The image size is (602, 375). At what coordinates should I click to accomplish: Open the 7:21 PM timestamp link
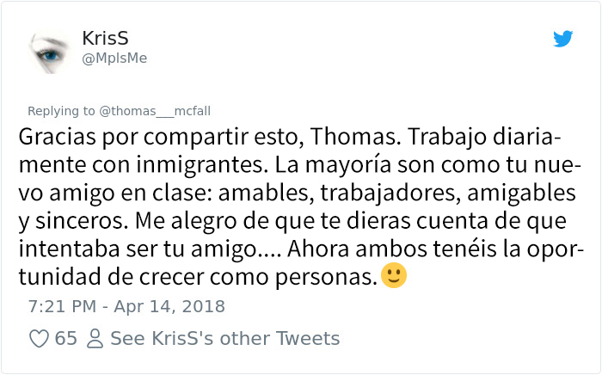62,306
